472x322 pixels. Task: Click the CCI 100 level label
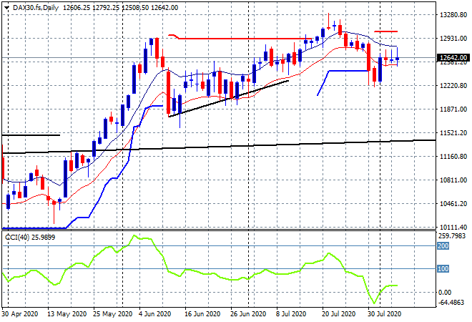click(x=443, y=268)
